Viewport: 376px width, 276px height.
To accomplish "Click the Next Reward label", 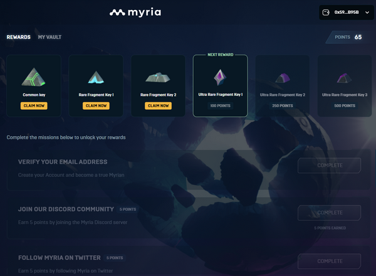I will [221, 55].
